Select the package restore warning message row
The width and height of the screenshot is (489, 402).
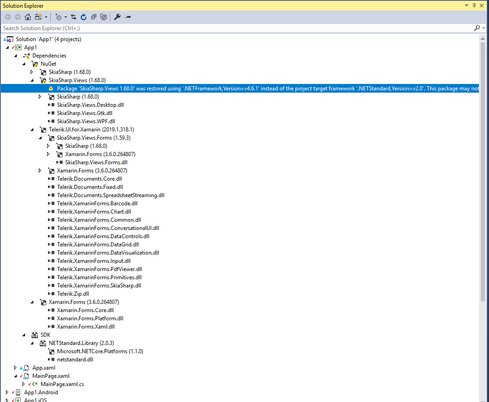click(x=240, y=89)
